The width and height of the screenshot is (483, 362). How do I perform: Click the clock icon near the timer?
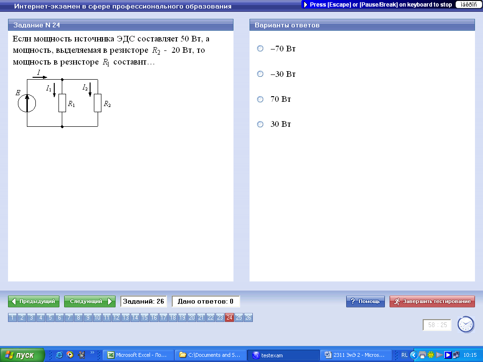point(466,324)
